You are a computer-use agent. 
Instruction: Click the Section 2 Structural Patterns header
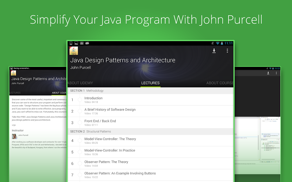click(x=150, y=131)
